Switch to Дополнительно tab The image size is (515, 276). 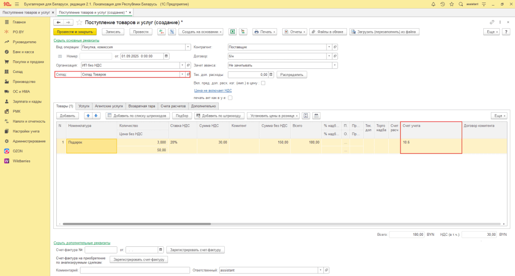pyautogui.click(x=204, y=106)
